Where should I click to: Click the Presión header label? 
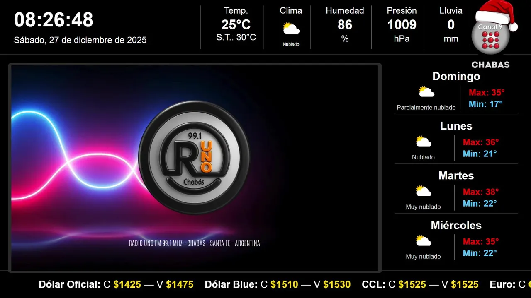coord(402,11)
